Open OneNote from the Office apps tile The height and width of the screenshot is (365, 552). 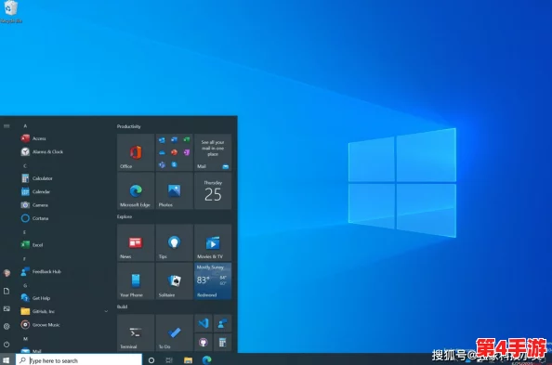click(x=187, y=152)
